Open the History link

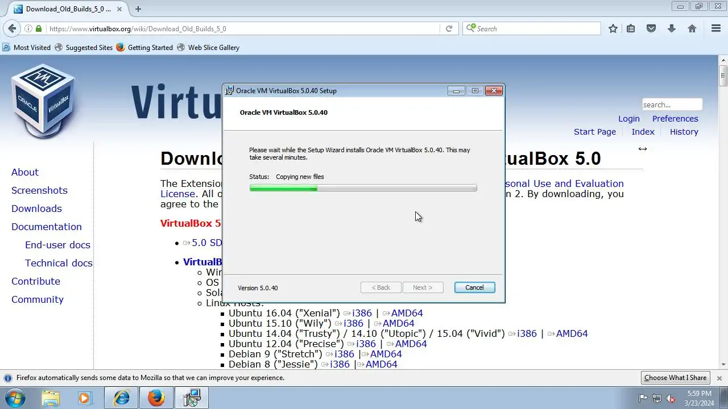tap(684, 132)
